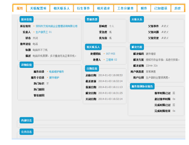Image resolution: width=189 pixels, height=145 pixels.
Task: Open service link 电脑维护服务
Action: pyautogui.click(x=56, y=71)
